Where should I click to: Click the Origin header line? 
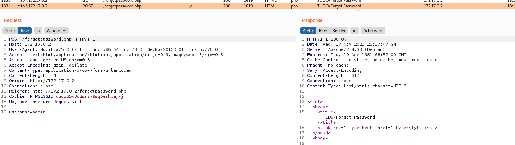(42, 81)
